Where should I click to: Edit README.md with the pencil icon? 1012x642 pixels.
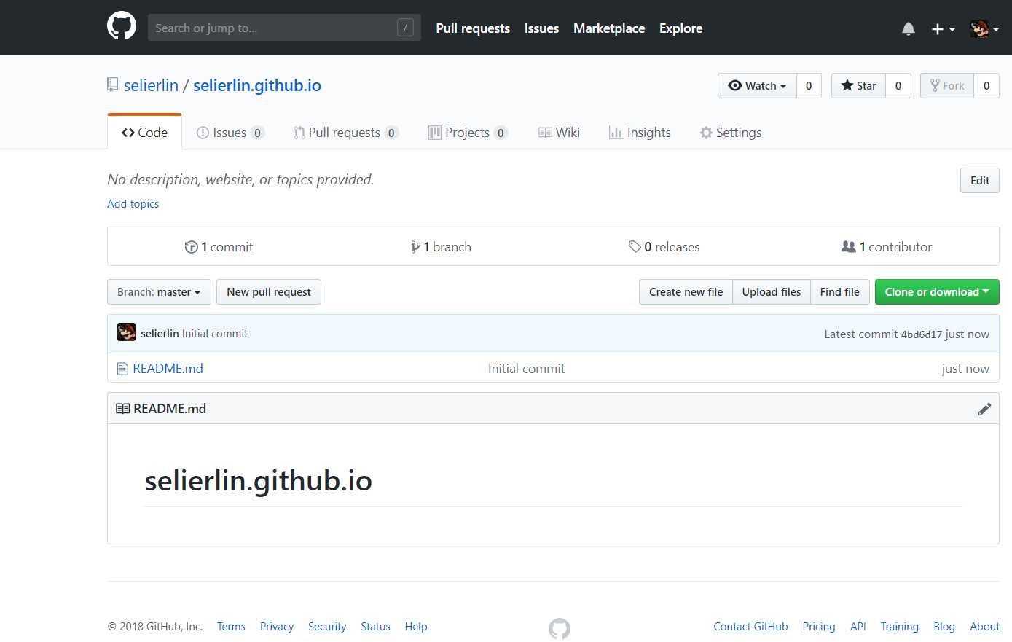pos(984,409)
